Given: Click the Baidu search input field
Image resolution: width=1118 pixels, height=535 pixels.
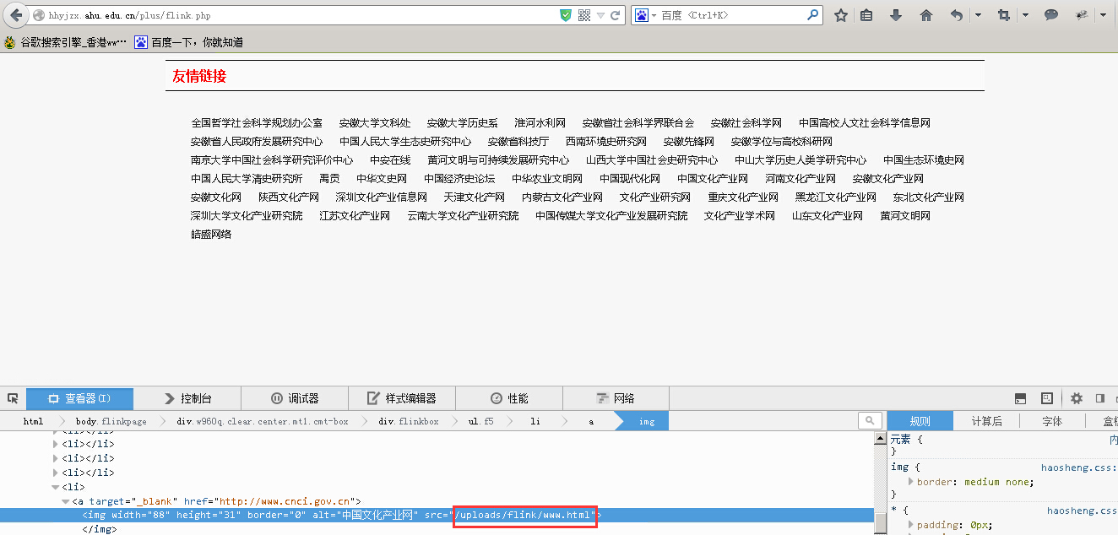Looking at the screenshot, I should tap(731, 15).
